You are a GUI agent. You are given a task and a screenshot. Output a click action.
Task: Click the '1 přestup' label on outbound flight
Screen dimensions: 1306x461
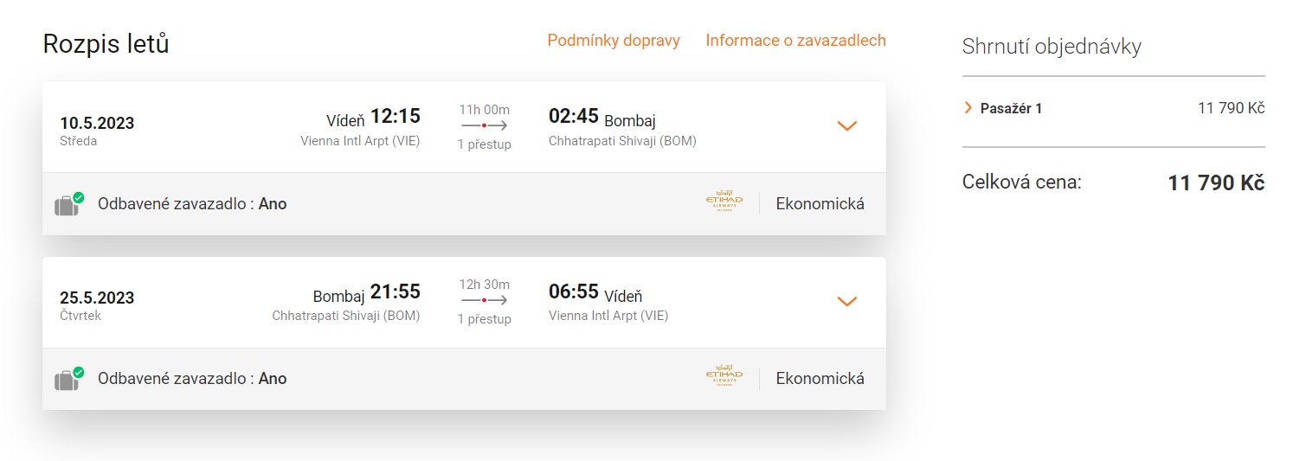tap(484, 144)
